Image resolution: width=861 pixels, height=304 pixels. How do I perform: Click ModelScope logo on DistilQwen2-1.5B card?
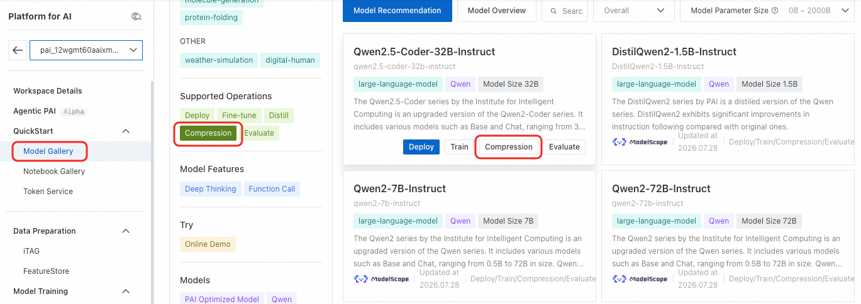640,142
